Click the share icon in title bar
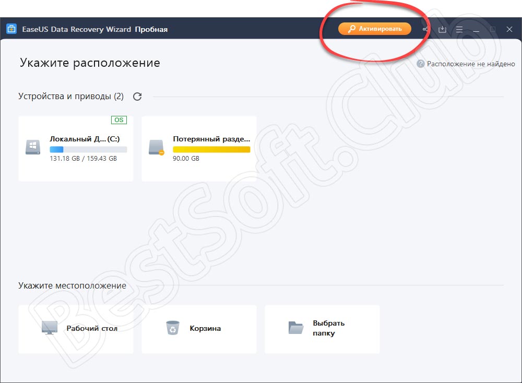Screen dimensions: 522x383 [426, 30]
